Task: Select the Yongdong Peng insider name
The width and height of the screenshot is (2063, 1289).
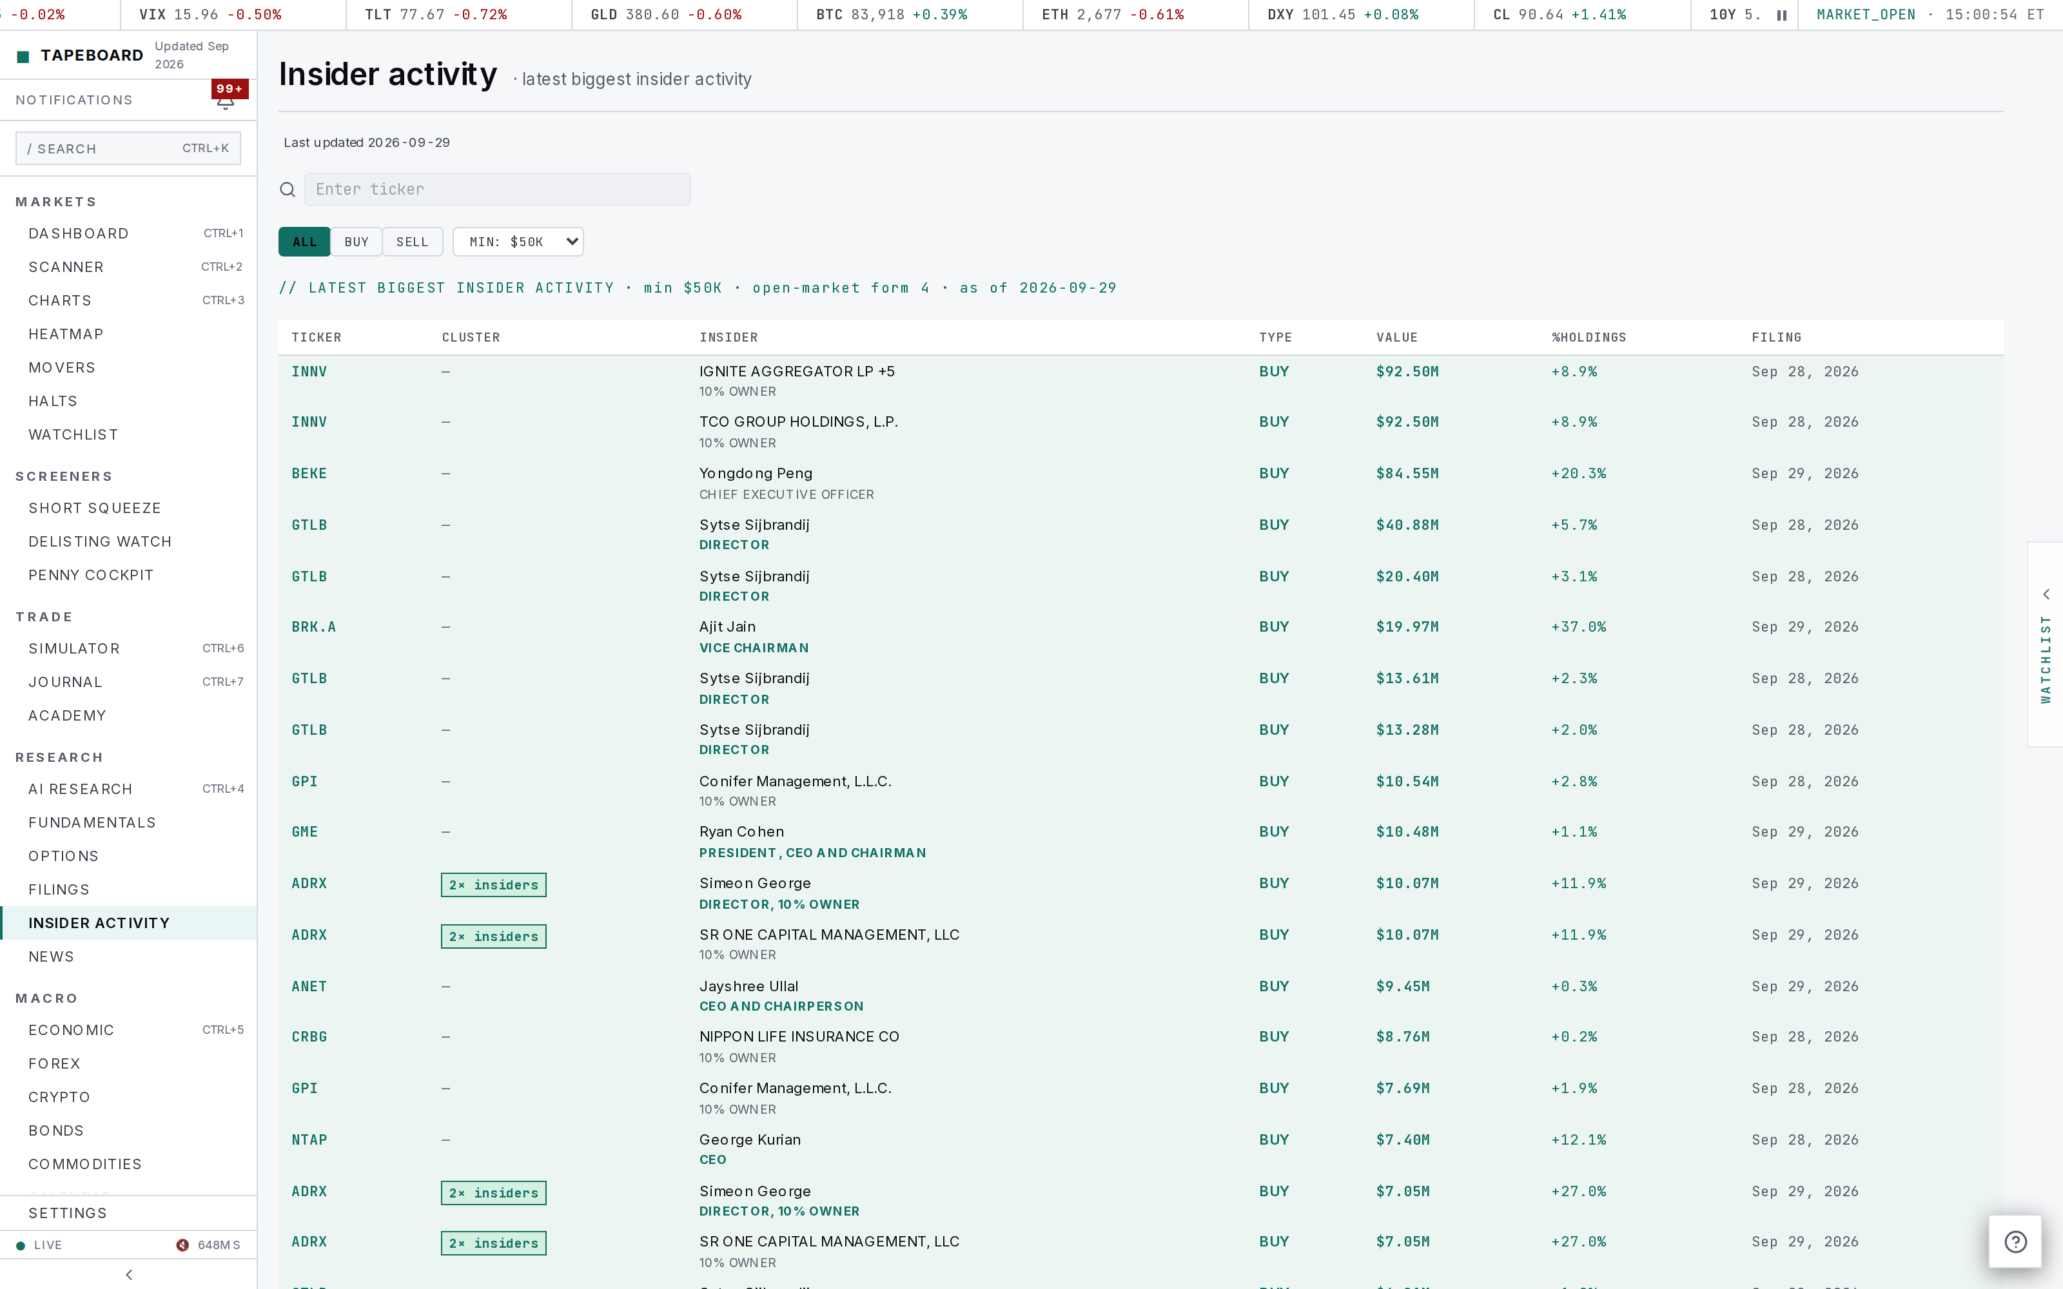Action: [x=756, y=473]
